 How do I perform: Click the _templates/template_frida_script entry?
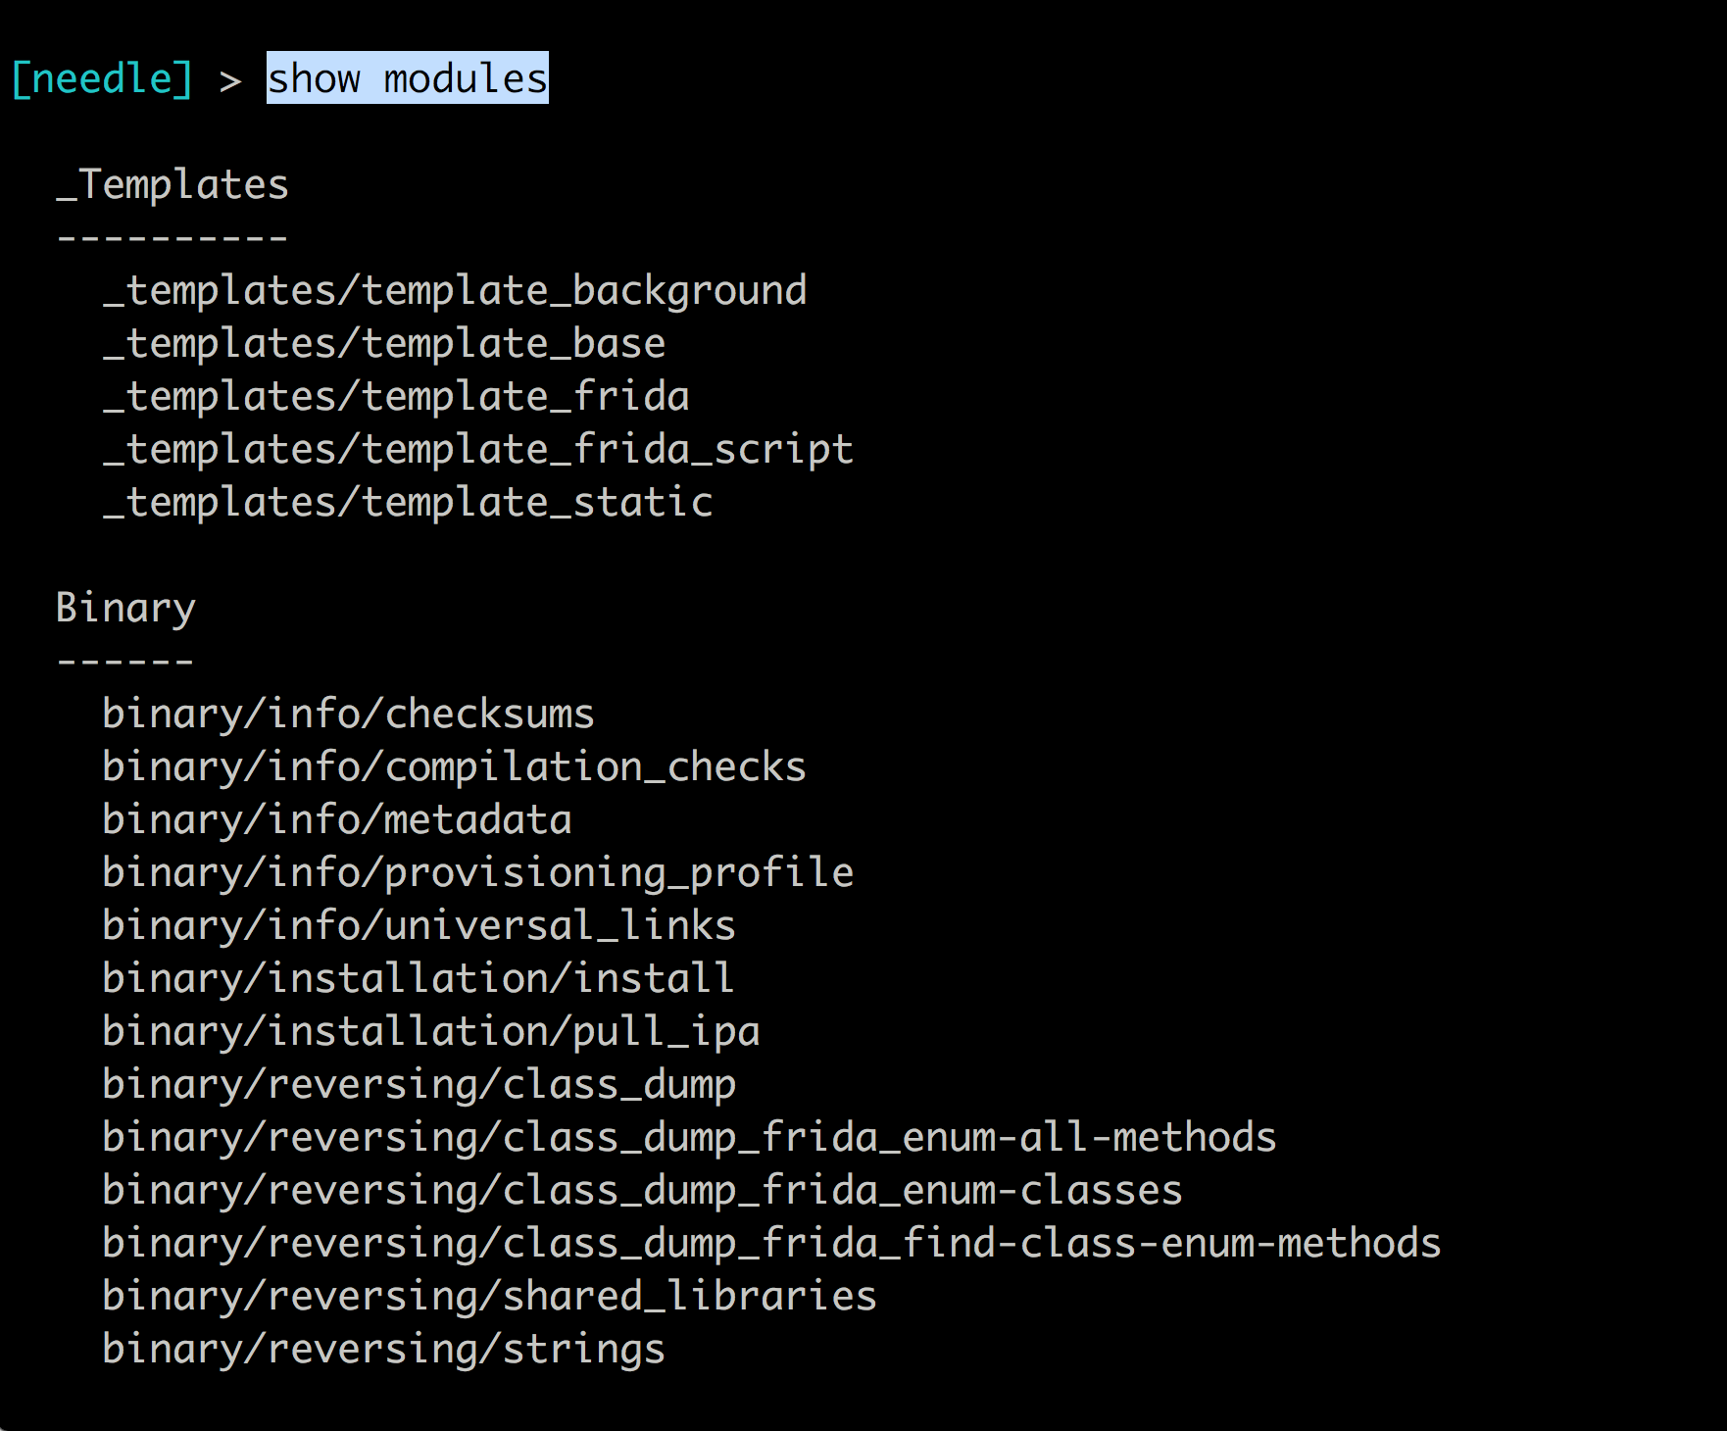tap(478, 449)
